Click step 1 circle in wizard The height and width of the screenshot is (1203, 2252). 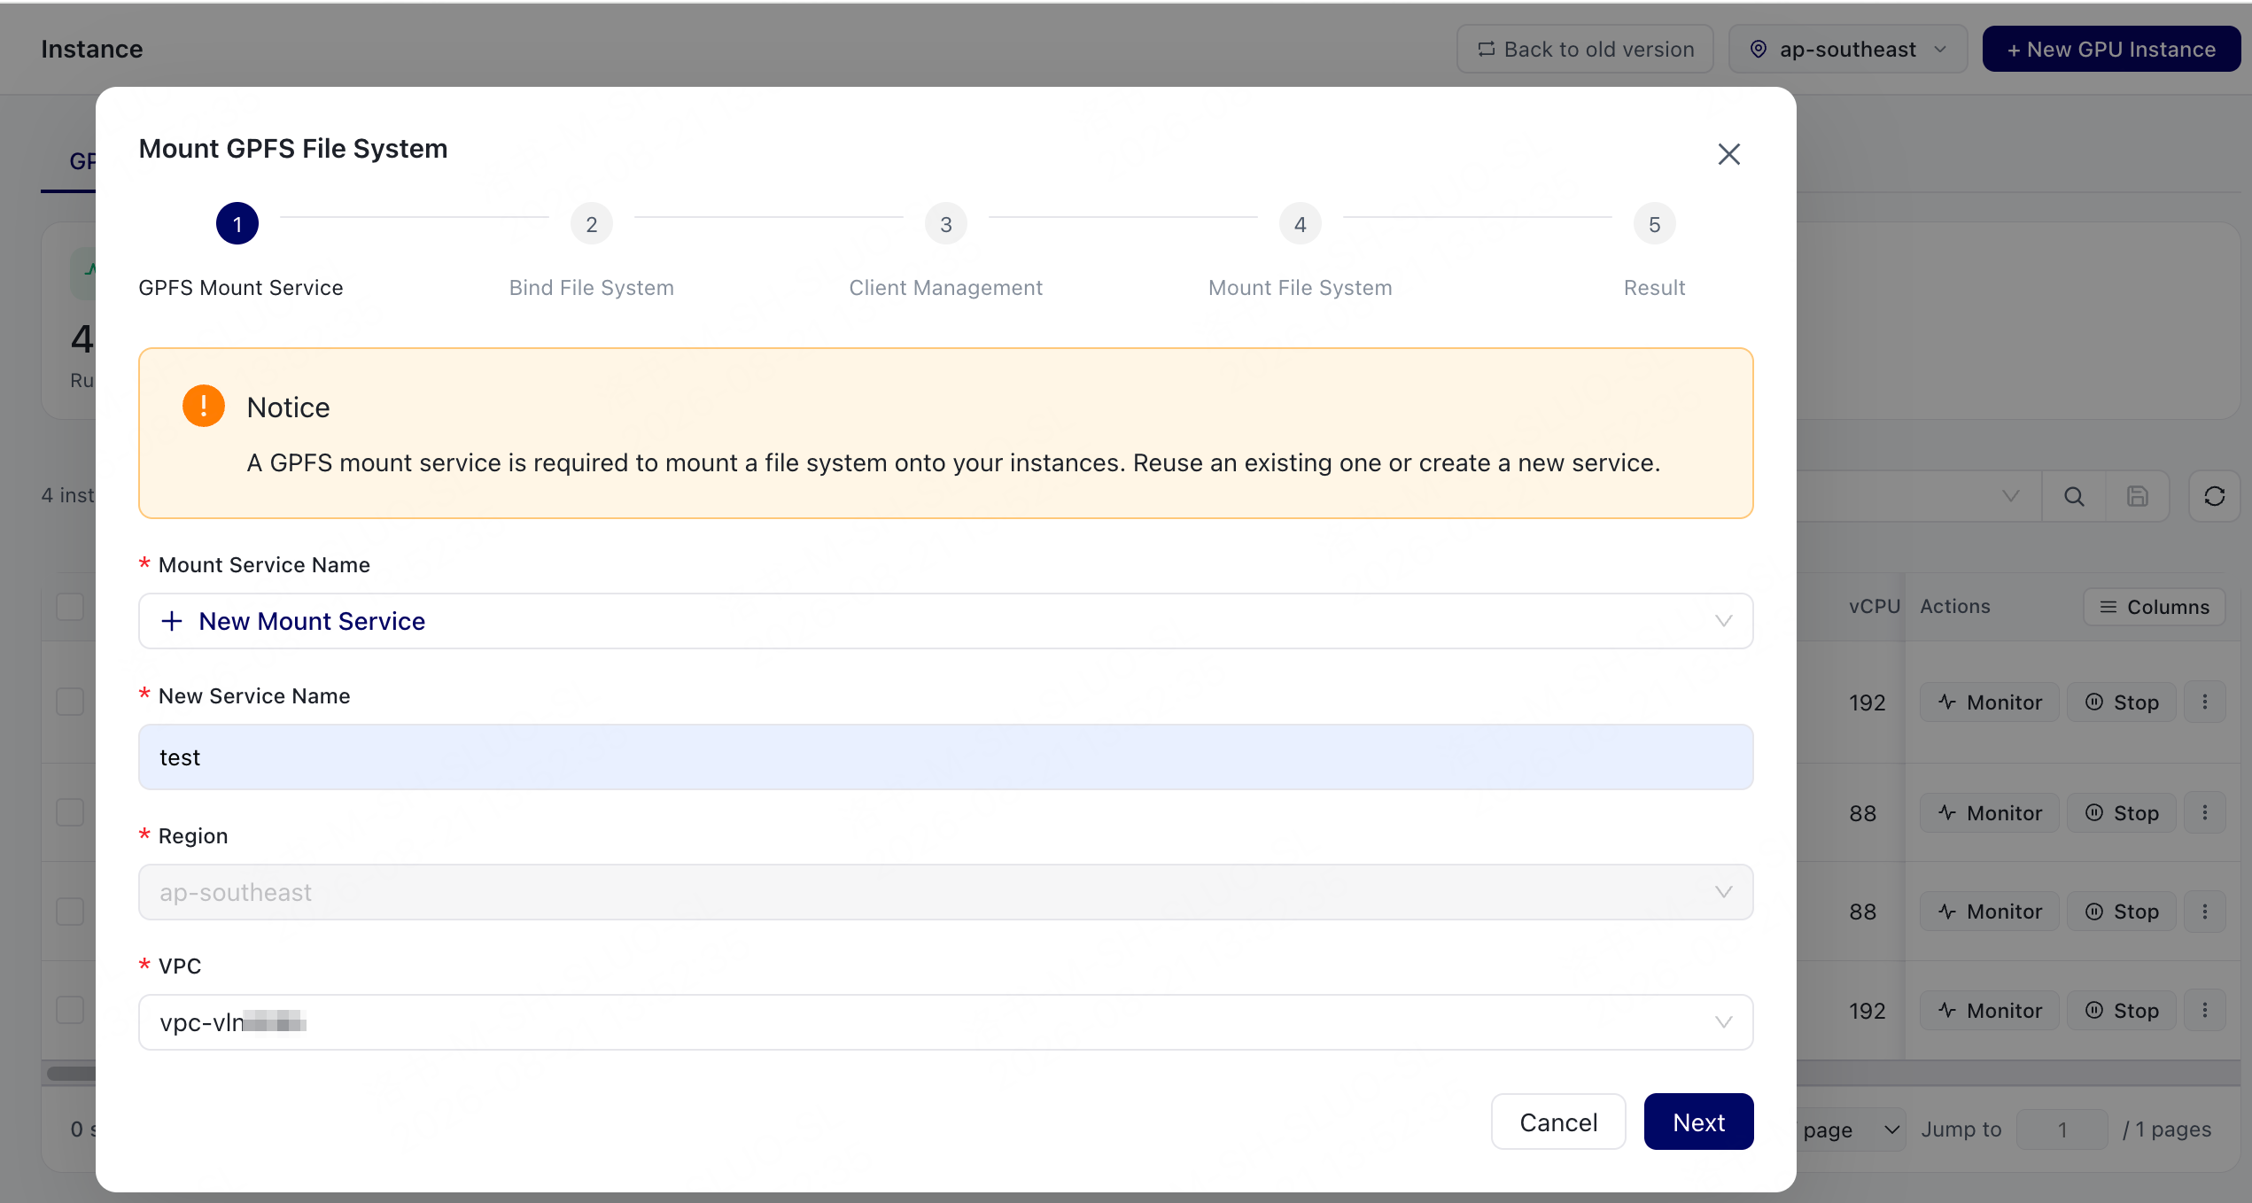tap(237, 224)
